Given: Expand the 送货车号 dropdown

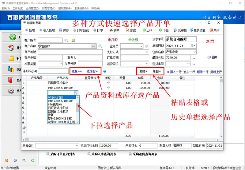Looking at the screenshot, I should (188, 64).
